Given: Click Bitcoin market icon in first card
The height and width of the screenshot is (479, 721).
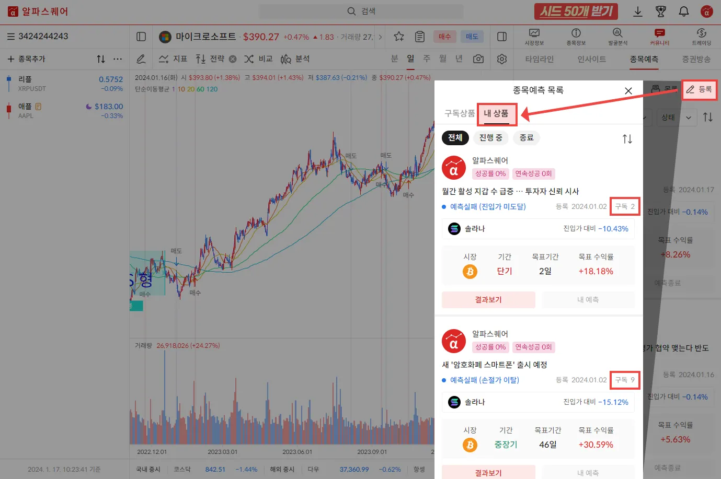Looking at the screenshot, I should pos(470,272).
